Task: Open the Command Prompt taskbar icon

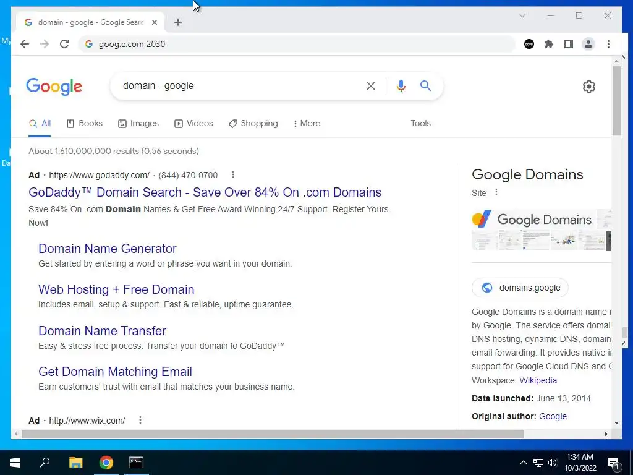Action: [136, 463]
